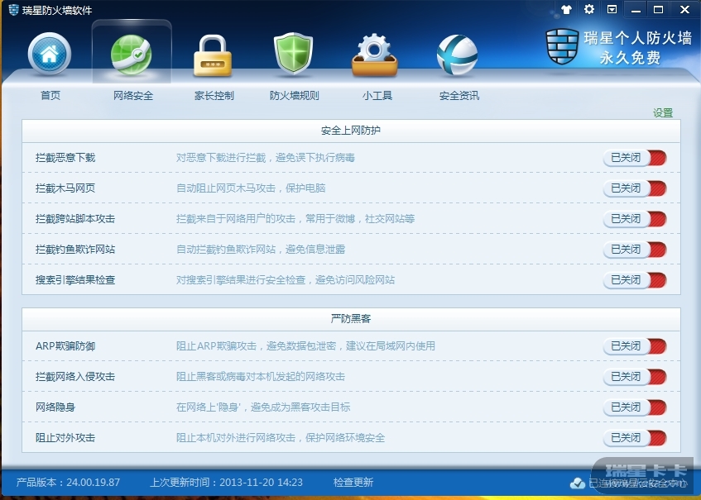The height and width of the screenshot is (500, 701).
Task: Select the 拦截木马网页 row label
Action: (x=65, y=188)
